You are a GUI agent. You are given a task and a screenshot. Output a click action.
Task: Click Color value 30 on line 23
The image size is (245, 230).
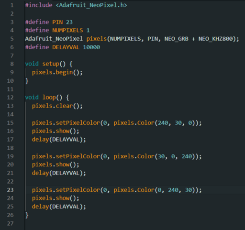189,190
